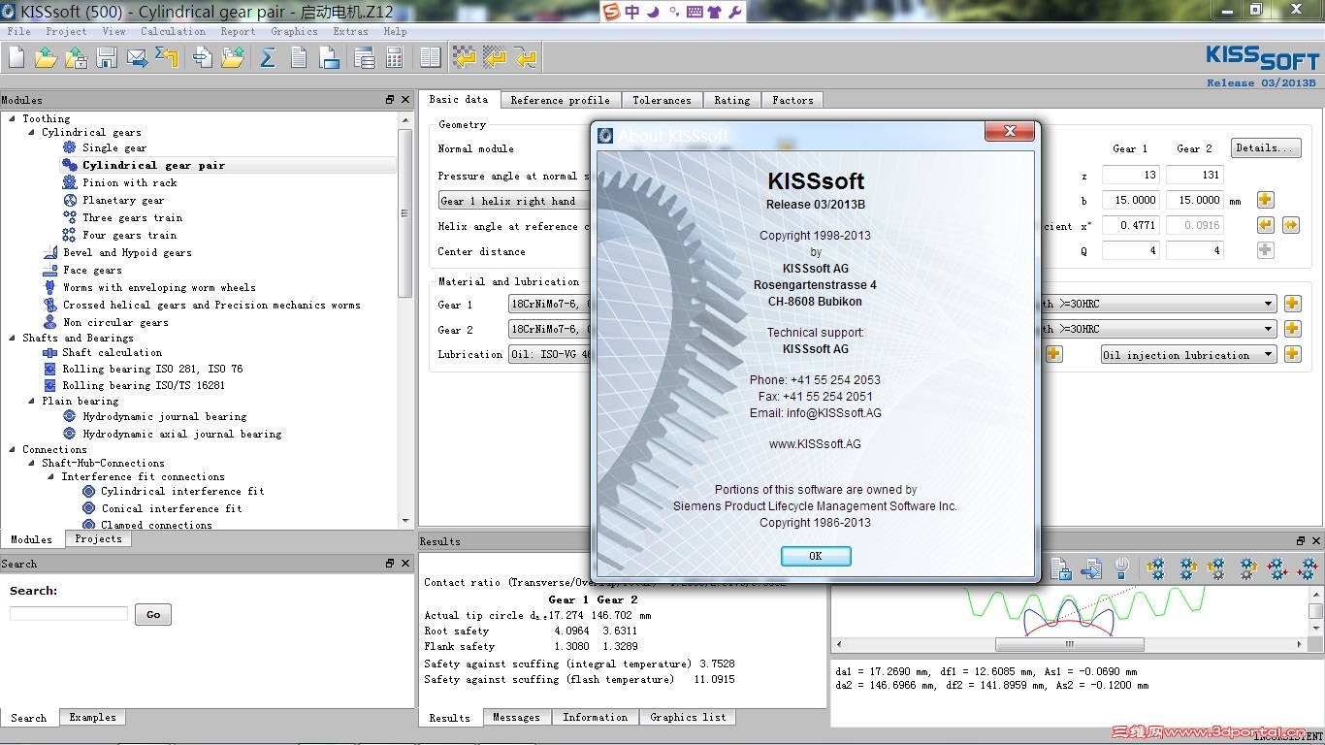
Task: Click the save (floppy disk) toolbar icon
Action: [107, 58]
